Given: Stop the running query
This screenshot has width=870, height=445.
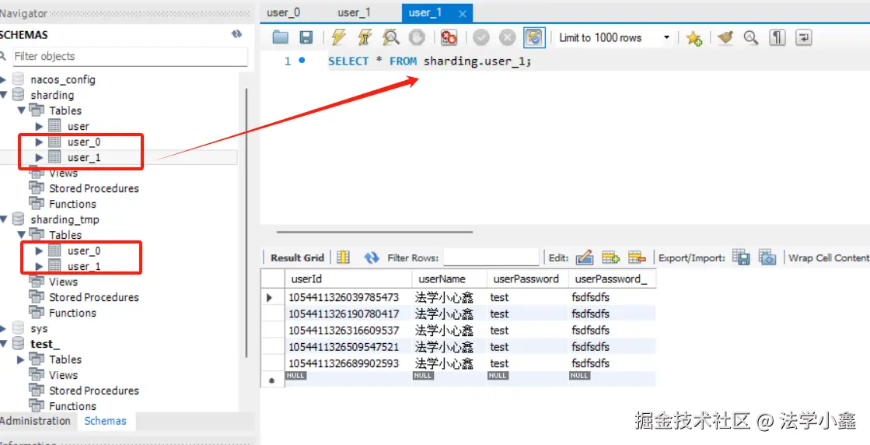Looking at the screenshot, I should coord(417,37).
